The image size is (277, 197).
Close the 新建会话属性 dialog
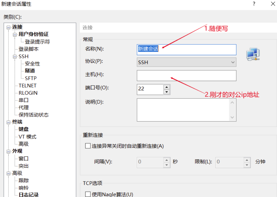point(273,4)
